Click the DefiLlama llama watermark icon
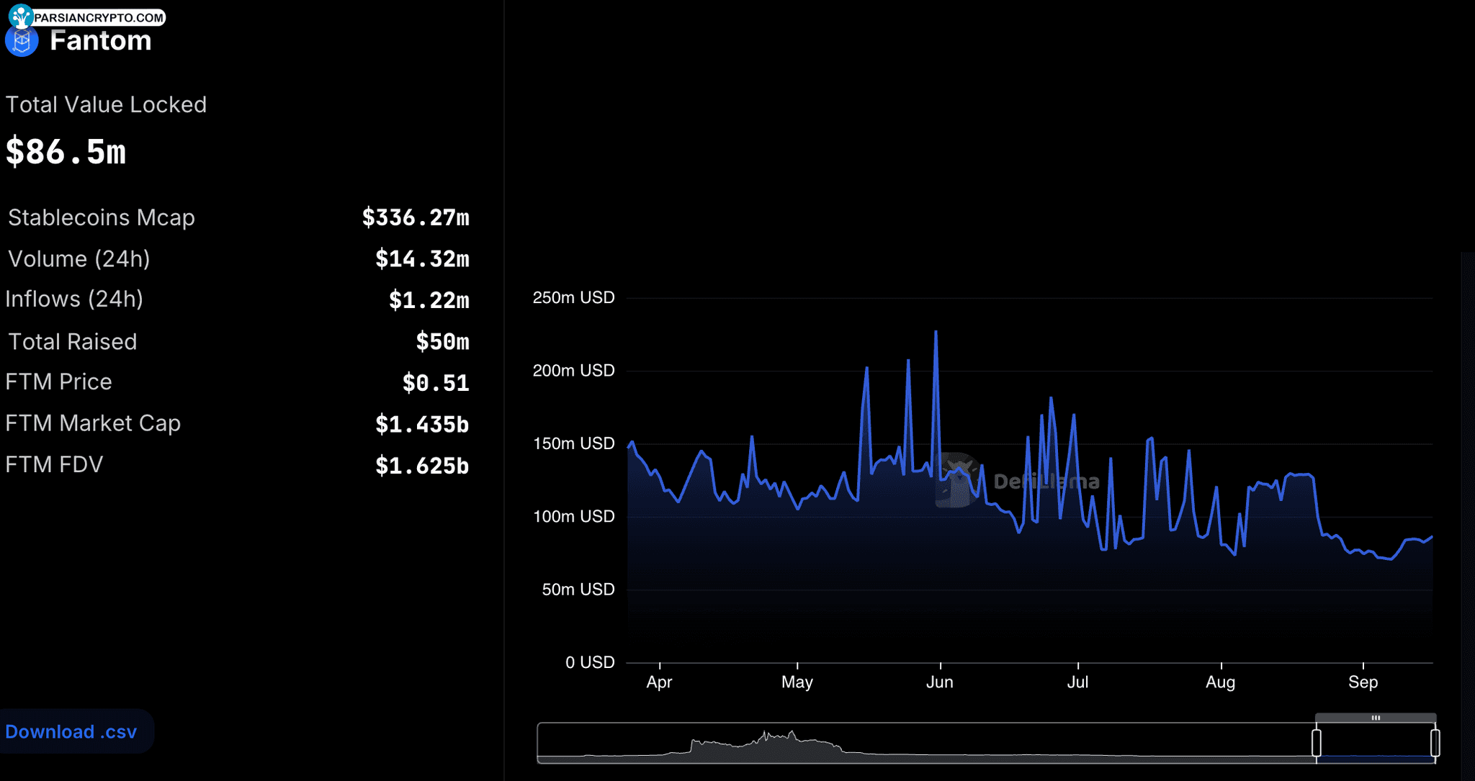The width and height of the screenshot is (1475, 781). (957, 480)
